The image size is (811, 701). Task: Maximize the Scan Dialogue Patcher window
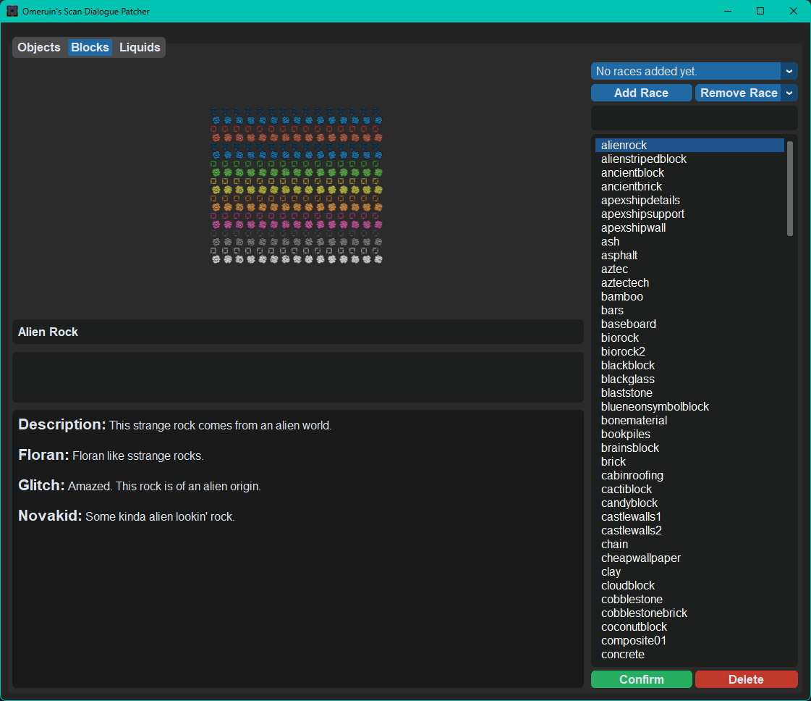(760, 11)
